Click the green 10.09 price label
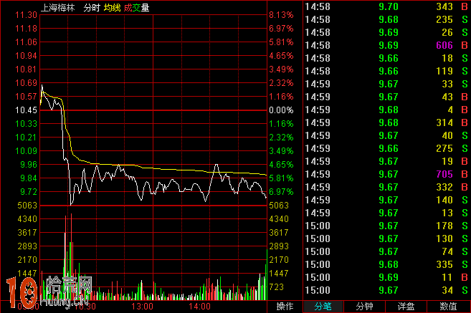Screen dimensions: 471x313 tap(26, 150)
